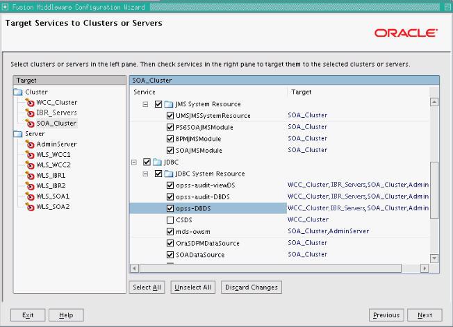Select WLS_WCC2 label in tree
The width and height of the screenshot is (453, 327).
(53, 165)
